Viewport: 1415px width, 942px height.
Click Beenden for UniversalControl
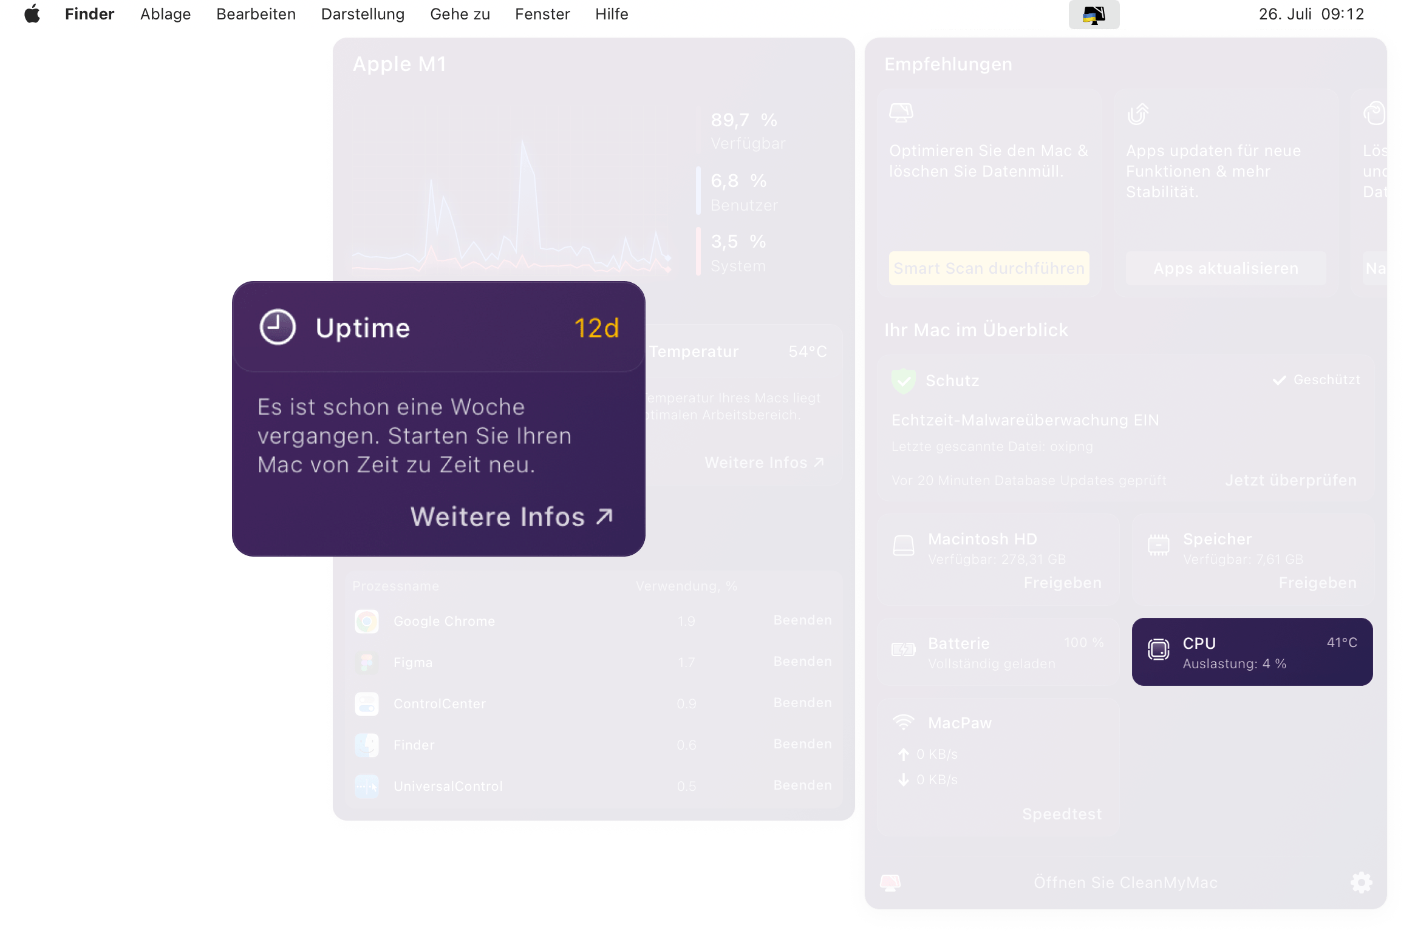point(802,785)
